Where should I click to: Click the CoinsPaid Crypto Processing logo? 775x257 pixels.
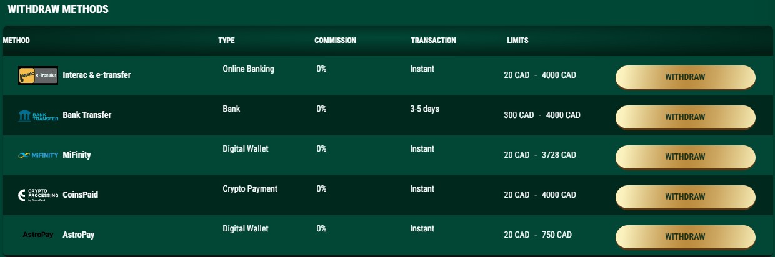(38, 195)
